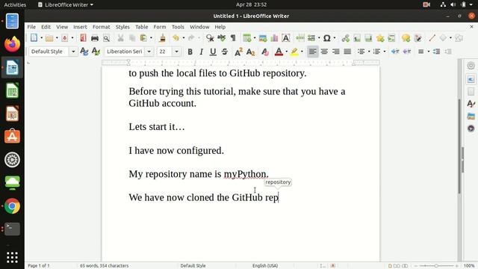The height and width of the screenshot is (269, 478).
Task: Toggle Bold formatting
Action: 190,52
